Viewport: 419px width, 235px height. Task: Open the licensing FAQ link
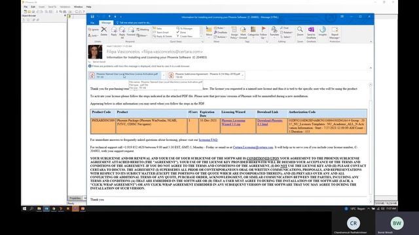click(208, 140)
